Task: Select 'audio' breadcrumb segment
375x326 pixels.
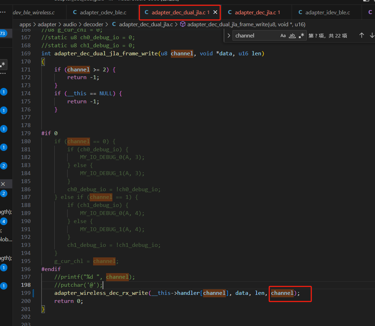Action: [x=70, y=25]
